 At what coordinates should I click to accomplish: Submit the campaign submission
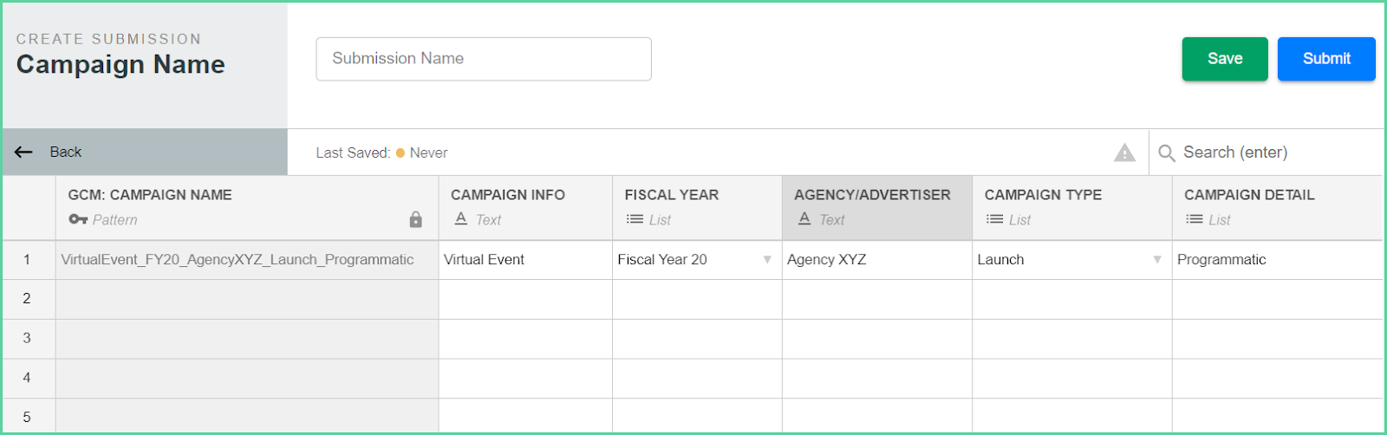click(x=1326, y=59)
